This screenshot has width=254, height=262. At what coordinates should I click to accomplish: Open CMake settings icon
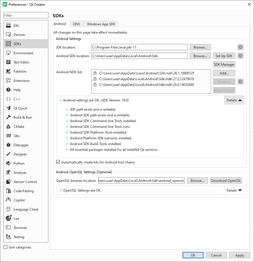(8, 126)
